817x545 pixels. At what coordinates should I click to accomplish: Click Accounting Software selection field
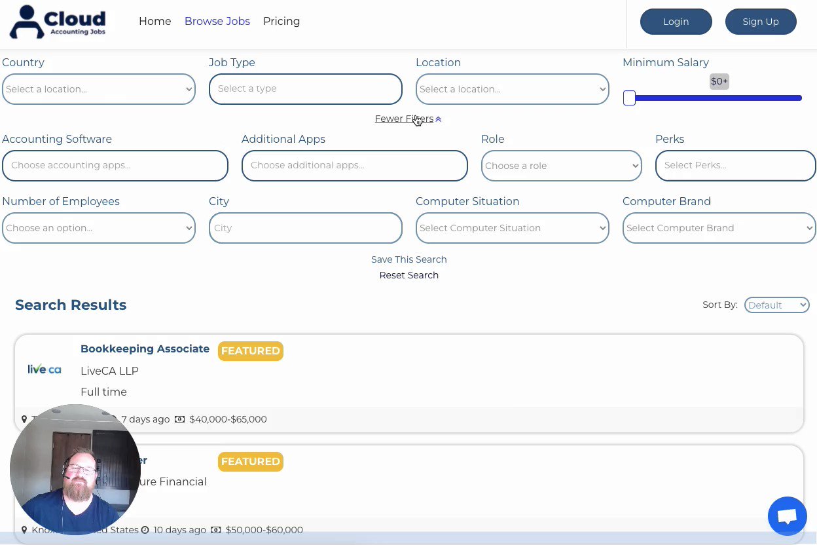115,166
